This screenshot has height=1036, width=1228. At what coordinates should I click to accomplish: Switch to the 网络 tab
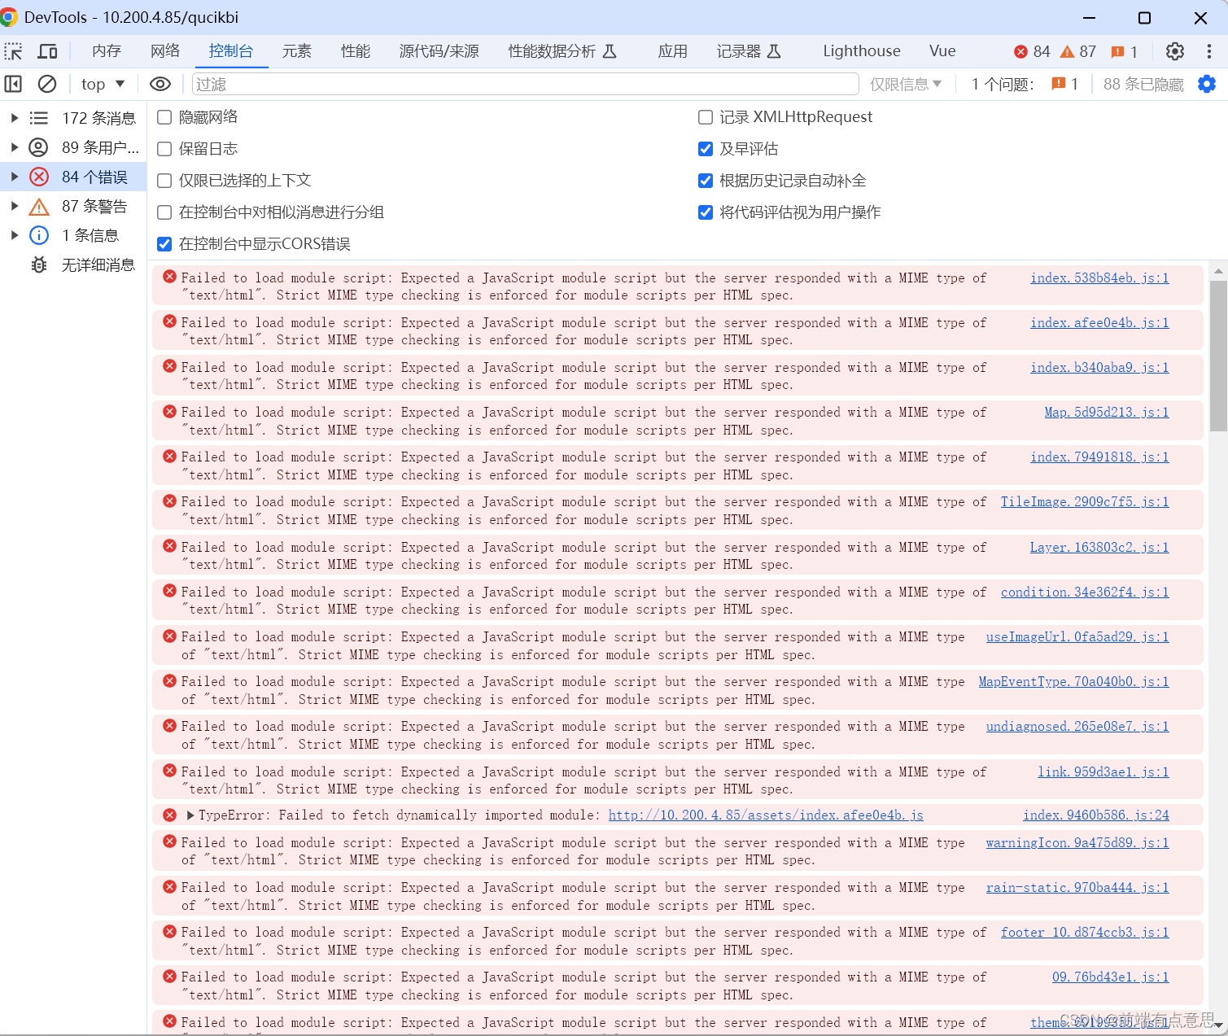[165, 51]
